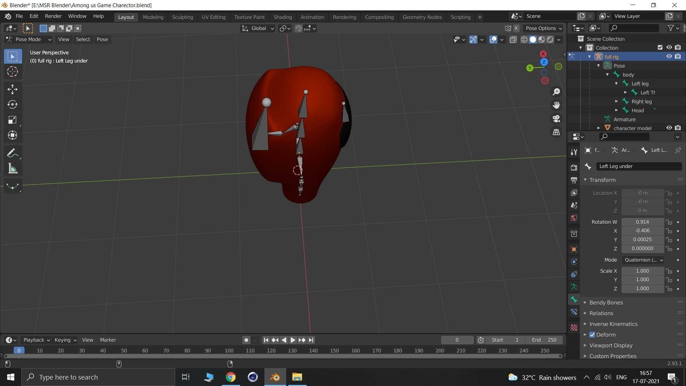Open the World properties tab
Image resolution: width=686 pixels, height=386 pixels.
(574, 218)
